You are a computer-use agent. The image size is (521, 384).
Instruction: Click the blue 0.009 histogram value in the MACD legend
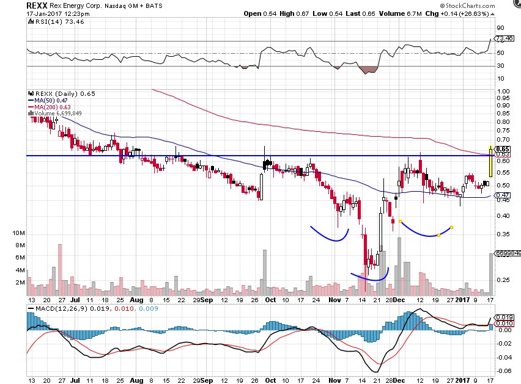point(148,309)
